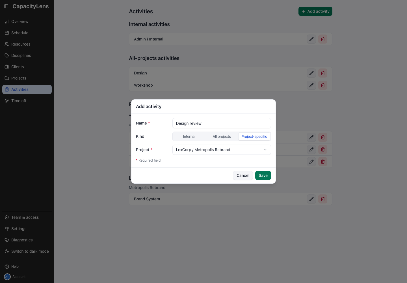Collapse the sidebar panel icon
This screenshot has height=283, width=407.
(x=6, y=6)
